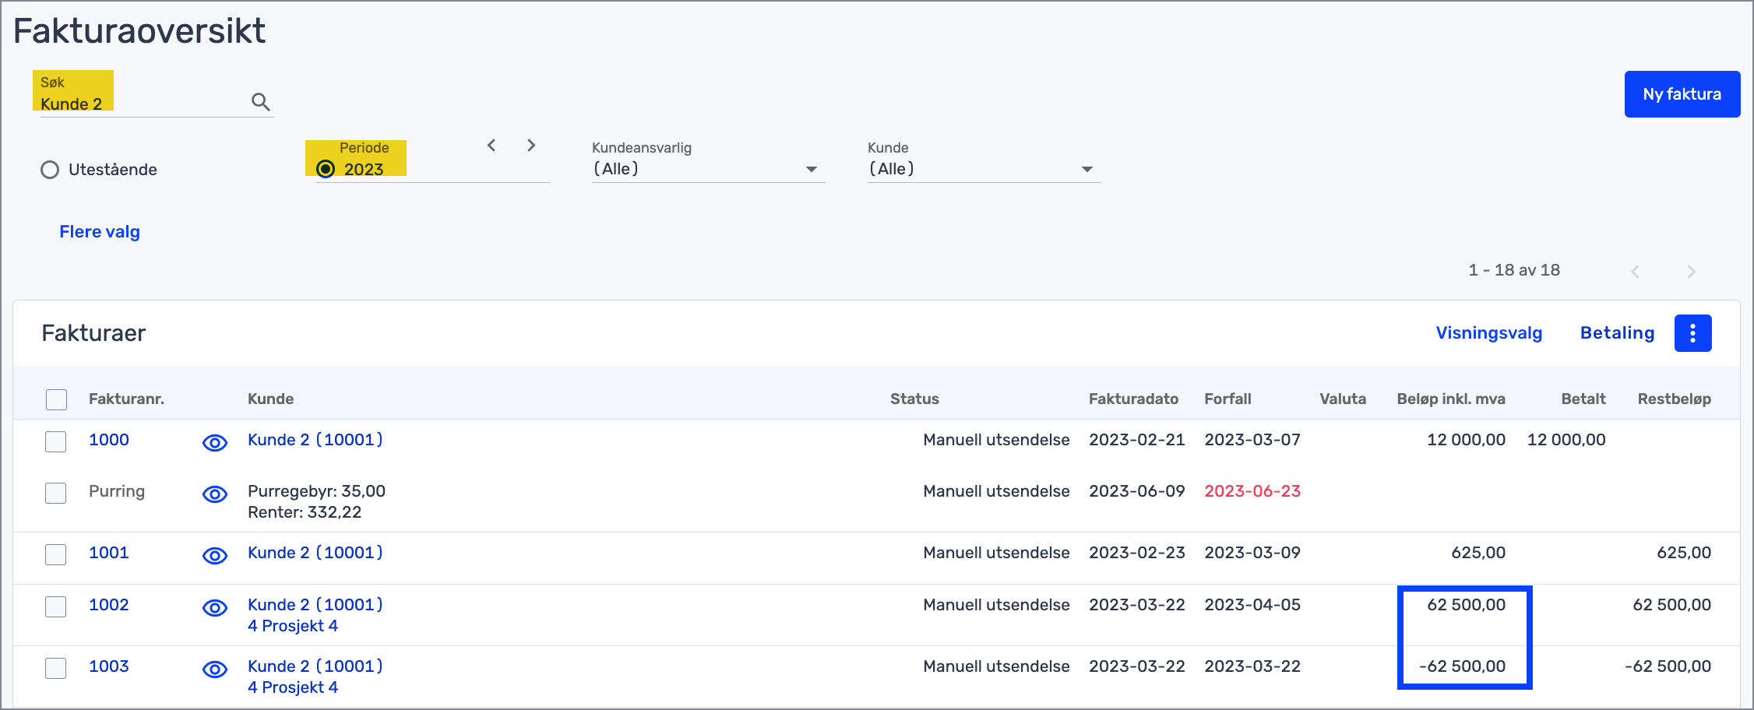Tick the checkbox for invoice 1002
Viewport: 1754px width, 710px height.
tap(56, 606)
